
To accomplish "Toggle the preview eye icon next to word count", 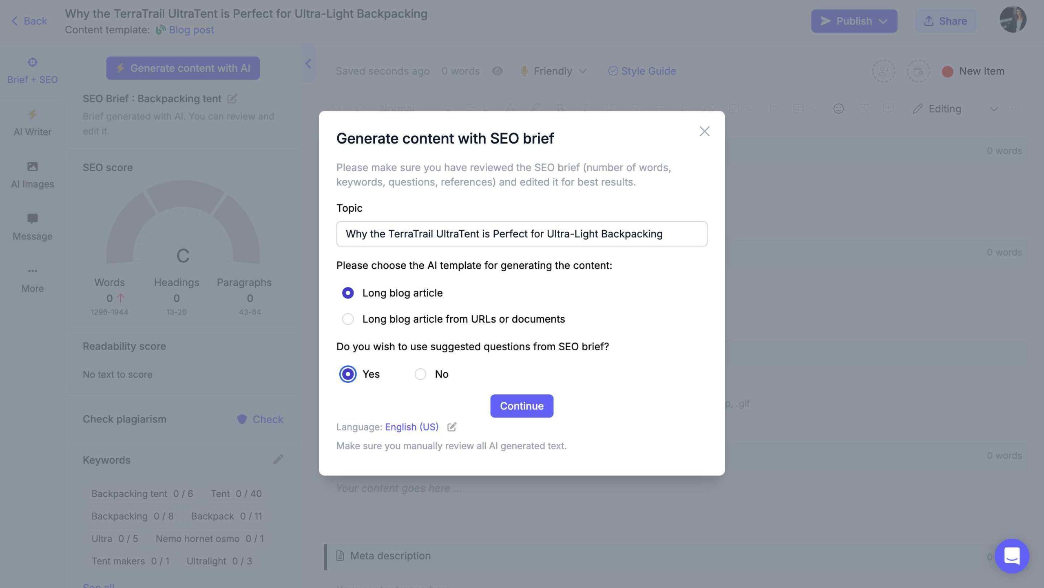I will tap(497, 71).
